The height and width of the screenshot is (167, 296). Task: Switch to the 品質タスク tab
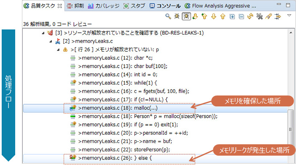[x=43, y=6]
